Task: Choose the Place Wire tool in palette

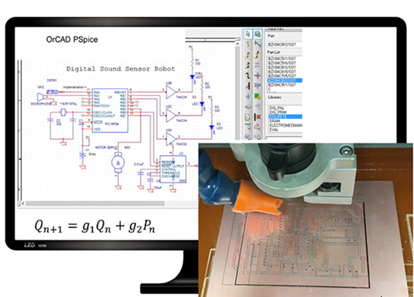Action: point(247,45)
